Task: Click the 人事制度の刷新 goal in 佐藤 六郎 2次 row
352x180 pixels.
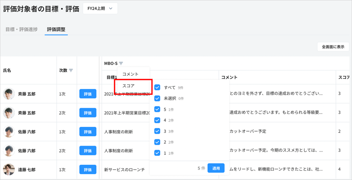Action: tap(119, 151)
